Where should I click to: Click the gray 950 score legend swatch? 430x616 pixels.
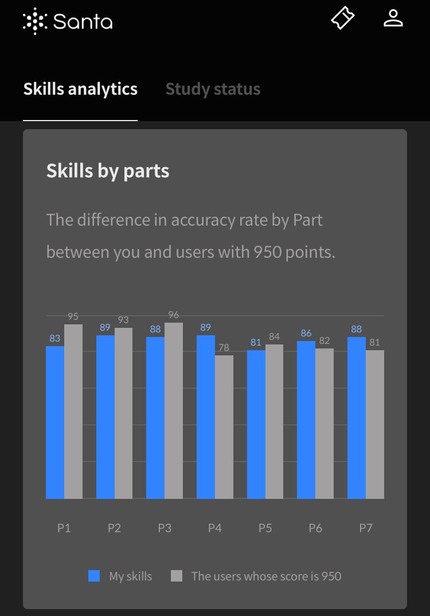(x=177, y=576)
